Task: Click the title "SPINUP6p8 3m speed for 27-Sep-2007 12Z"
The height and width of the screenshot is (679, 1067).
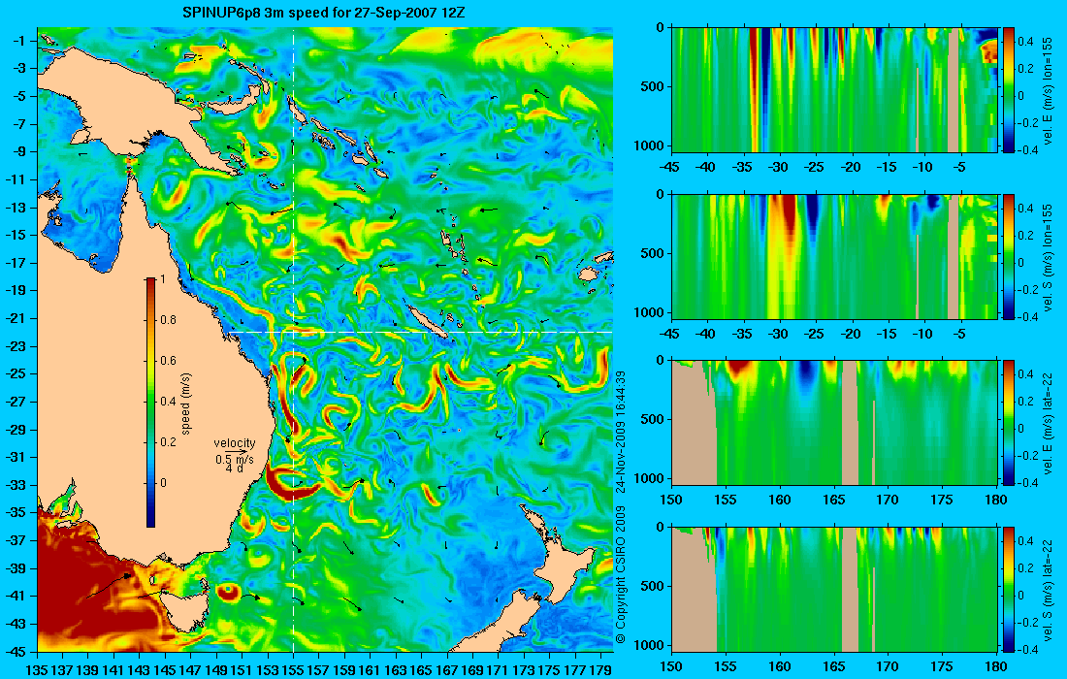Action: pyautogui.click(x=324, y=13)
